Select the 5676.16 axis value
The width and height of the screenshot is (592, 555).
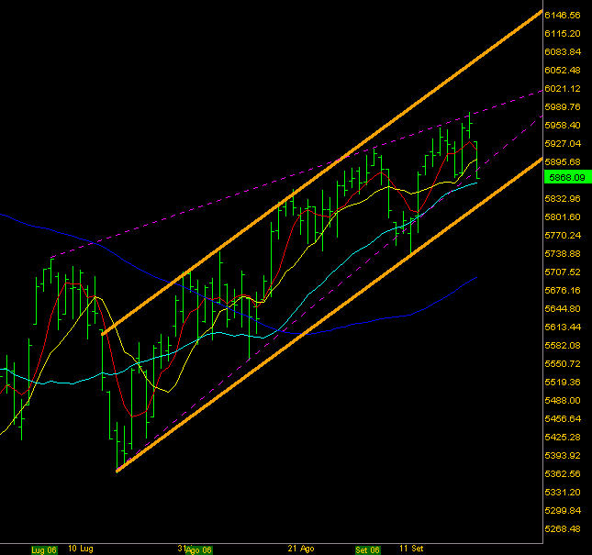click(x=563, y=290)
